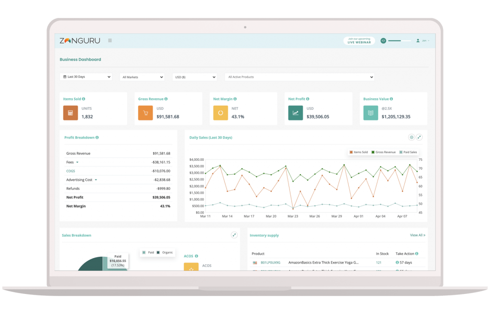Open product link B01LP0UX9G
Viewport: 490px width, 314px height.
click(x=270, y=262)
